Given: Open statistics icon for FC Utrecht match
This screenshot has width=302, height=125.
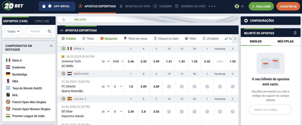Looking at the screenshot, I should 103,86.
